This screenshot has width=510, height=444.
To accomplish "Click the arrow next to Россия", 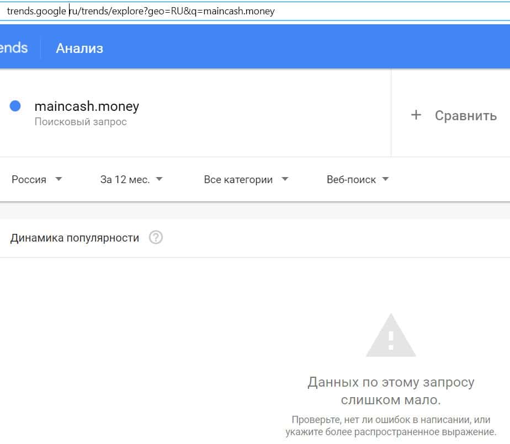I will point(59,179).
